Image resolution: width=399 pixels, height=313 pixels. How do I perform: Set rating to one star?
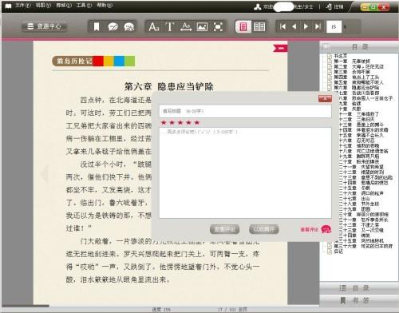(164, 122)
